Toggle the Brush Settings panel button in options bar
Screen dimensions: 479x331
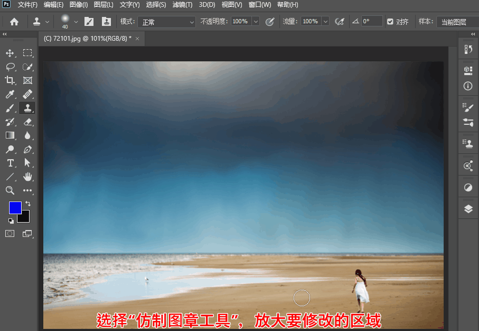click(x=89, y=22)
